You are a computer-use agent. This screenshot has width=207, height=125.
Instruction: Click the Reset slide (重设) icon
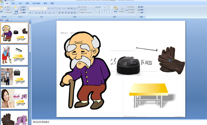(x=21, y=10)
